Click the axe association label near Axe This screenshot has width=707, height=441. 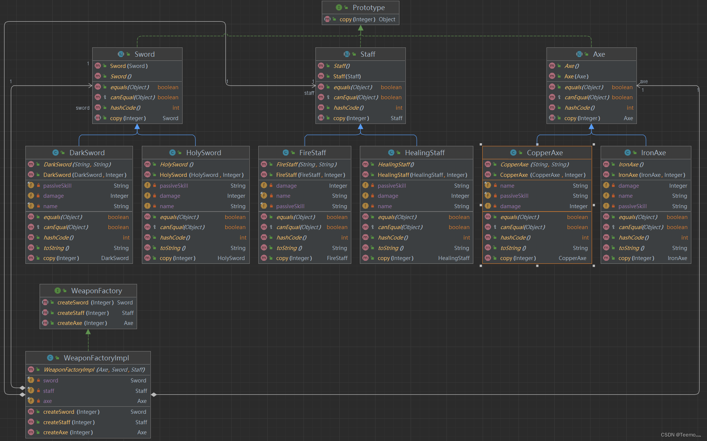click(x=644, y=81)
